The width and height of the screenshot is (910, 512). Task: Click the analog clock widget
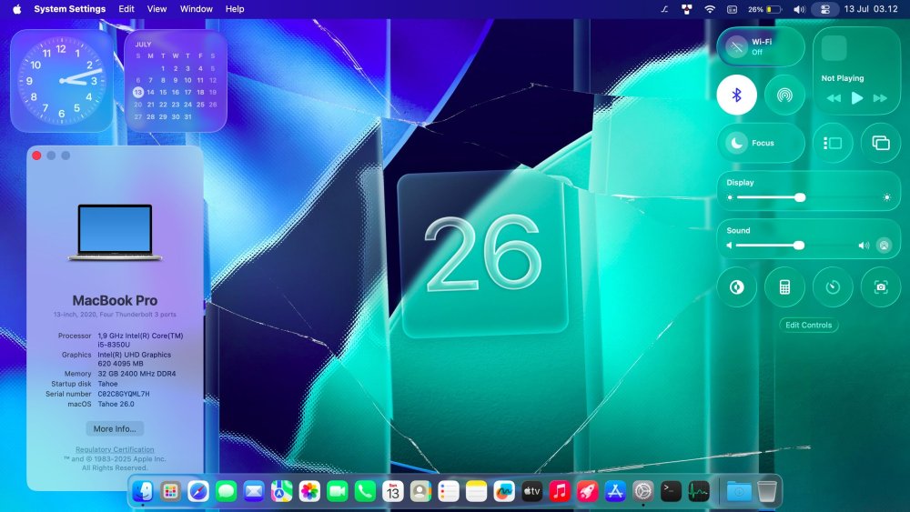click(62, 81)
